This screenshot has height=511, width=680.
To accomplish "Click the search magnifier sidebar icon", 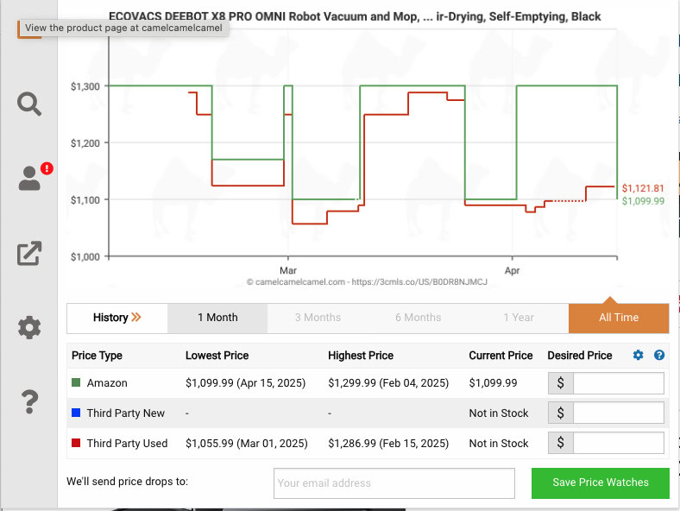I will [29, 104].
